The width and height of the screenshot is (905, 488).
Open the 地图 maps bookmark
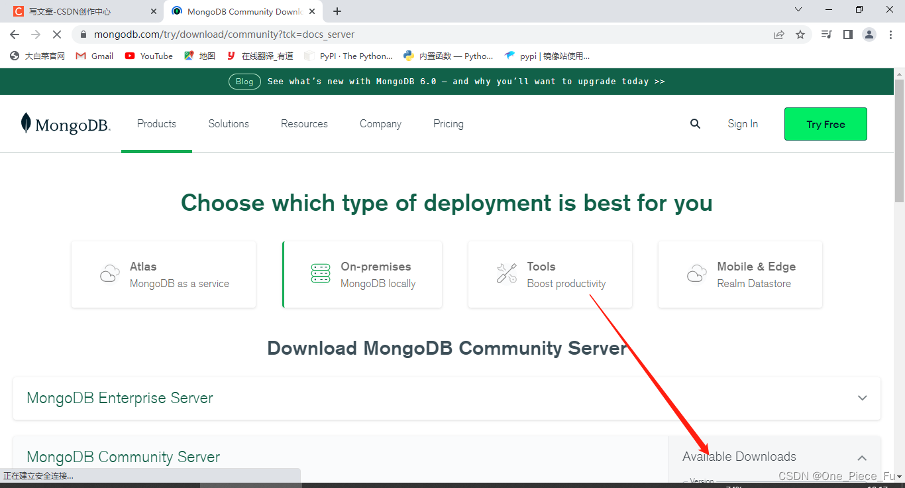[x=200, y=56]
